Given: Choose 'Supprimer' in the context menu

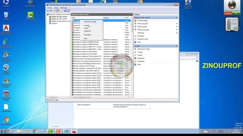Looking at the screenshot, I should click(87, 31).
